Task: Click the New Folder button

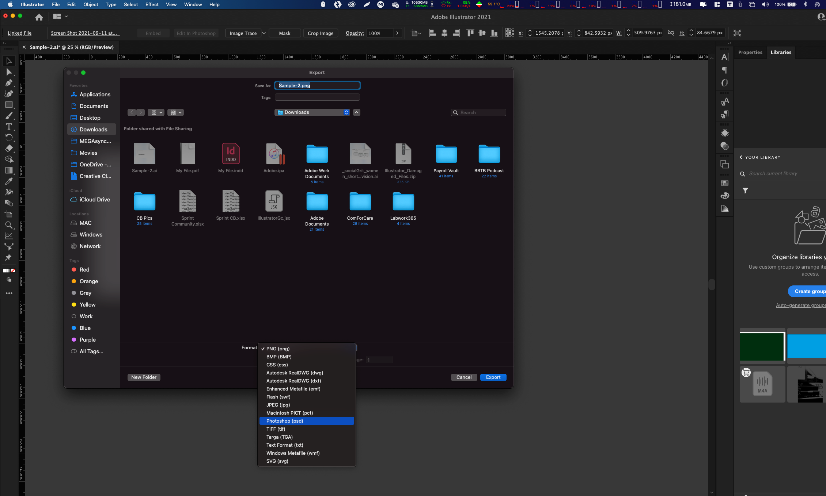Action: coord(144,377)
